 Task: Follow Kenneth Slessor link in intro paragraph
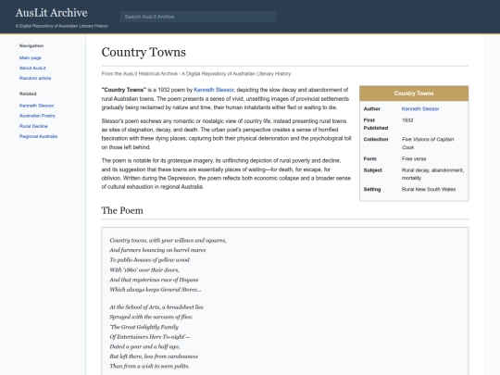[214, 90]
